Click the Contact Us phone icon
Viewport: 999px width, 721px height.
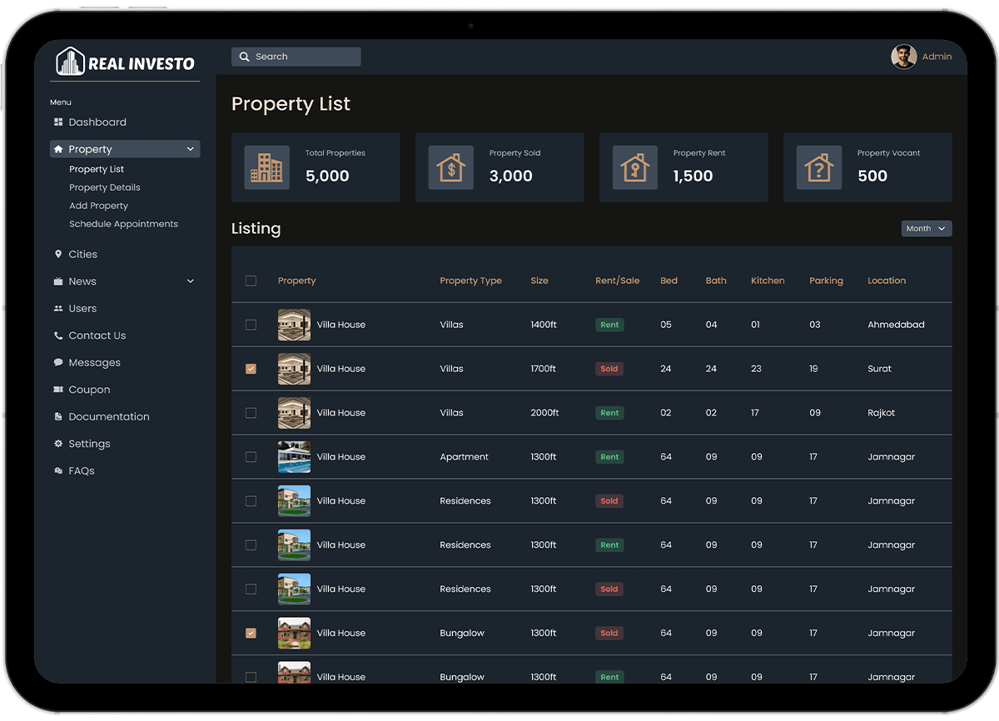click(58, 336)
